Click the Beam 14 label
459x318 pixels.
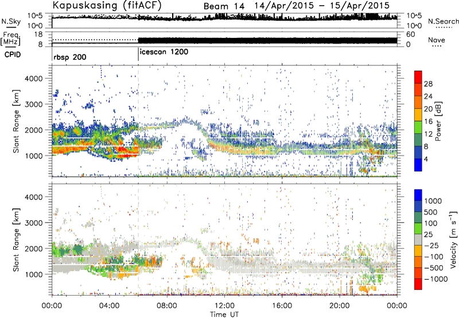224,6
